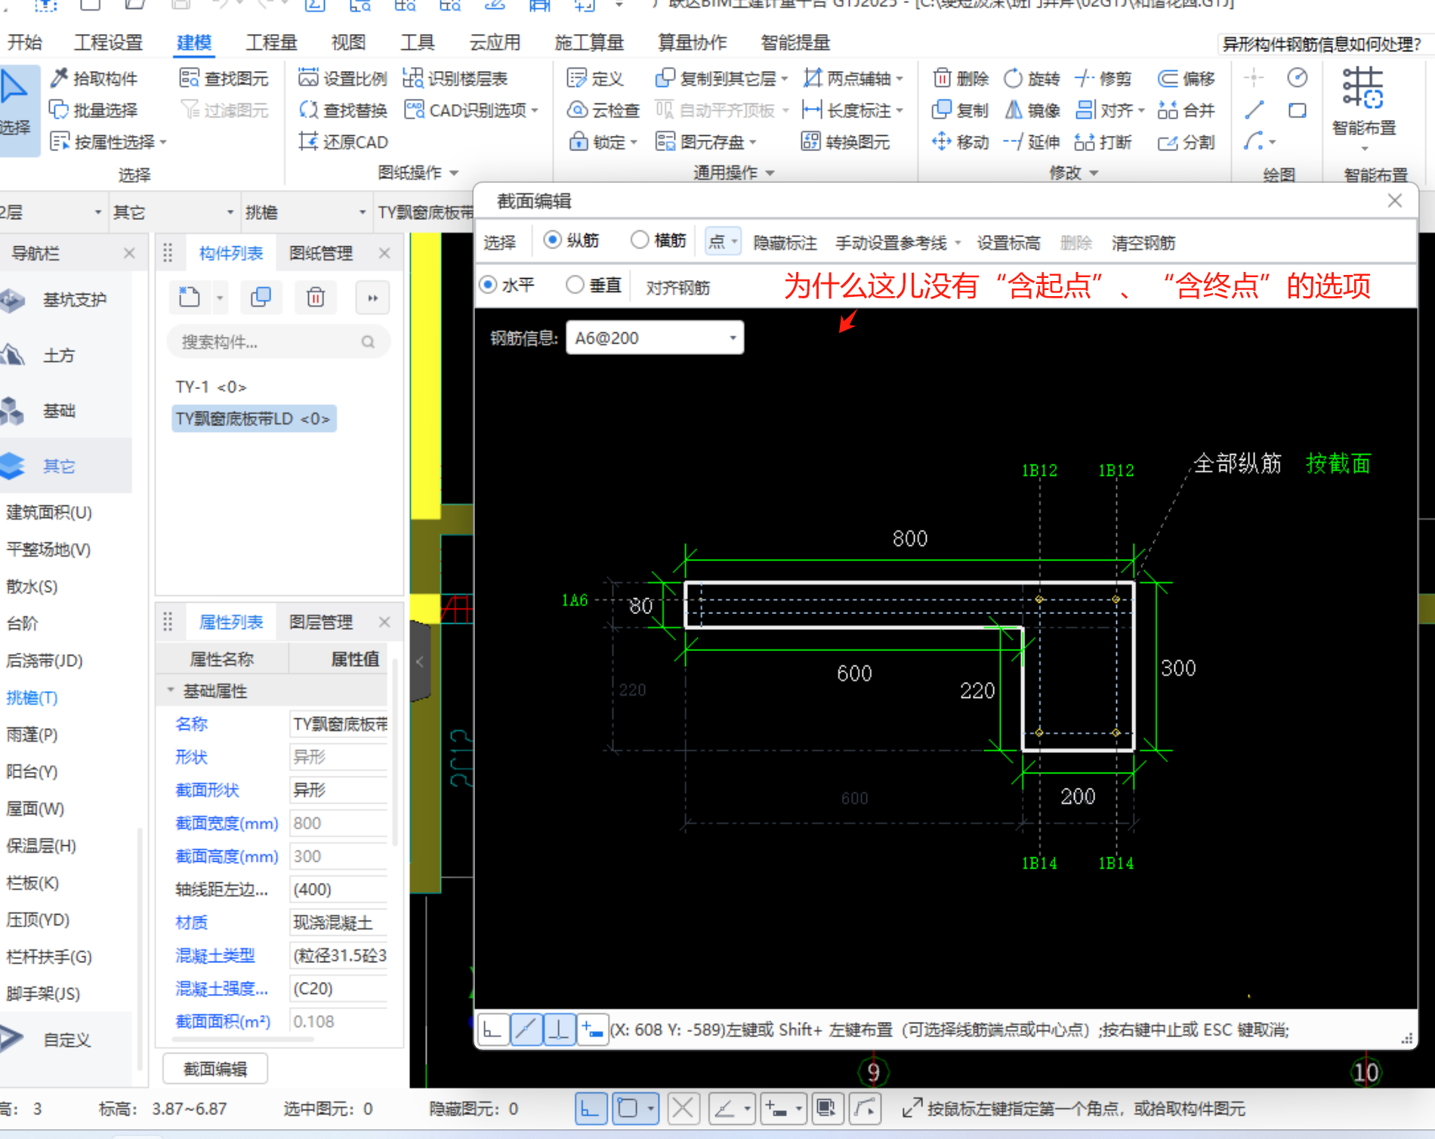This screenshot has width=1435, height=1139.
Task: Open the 点 draw mode dropdown
Action: pos(723,242)
